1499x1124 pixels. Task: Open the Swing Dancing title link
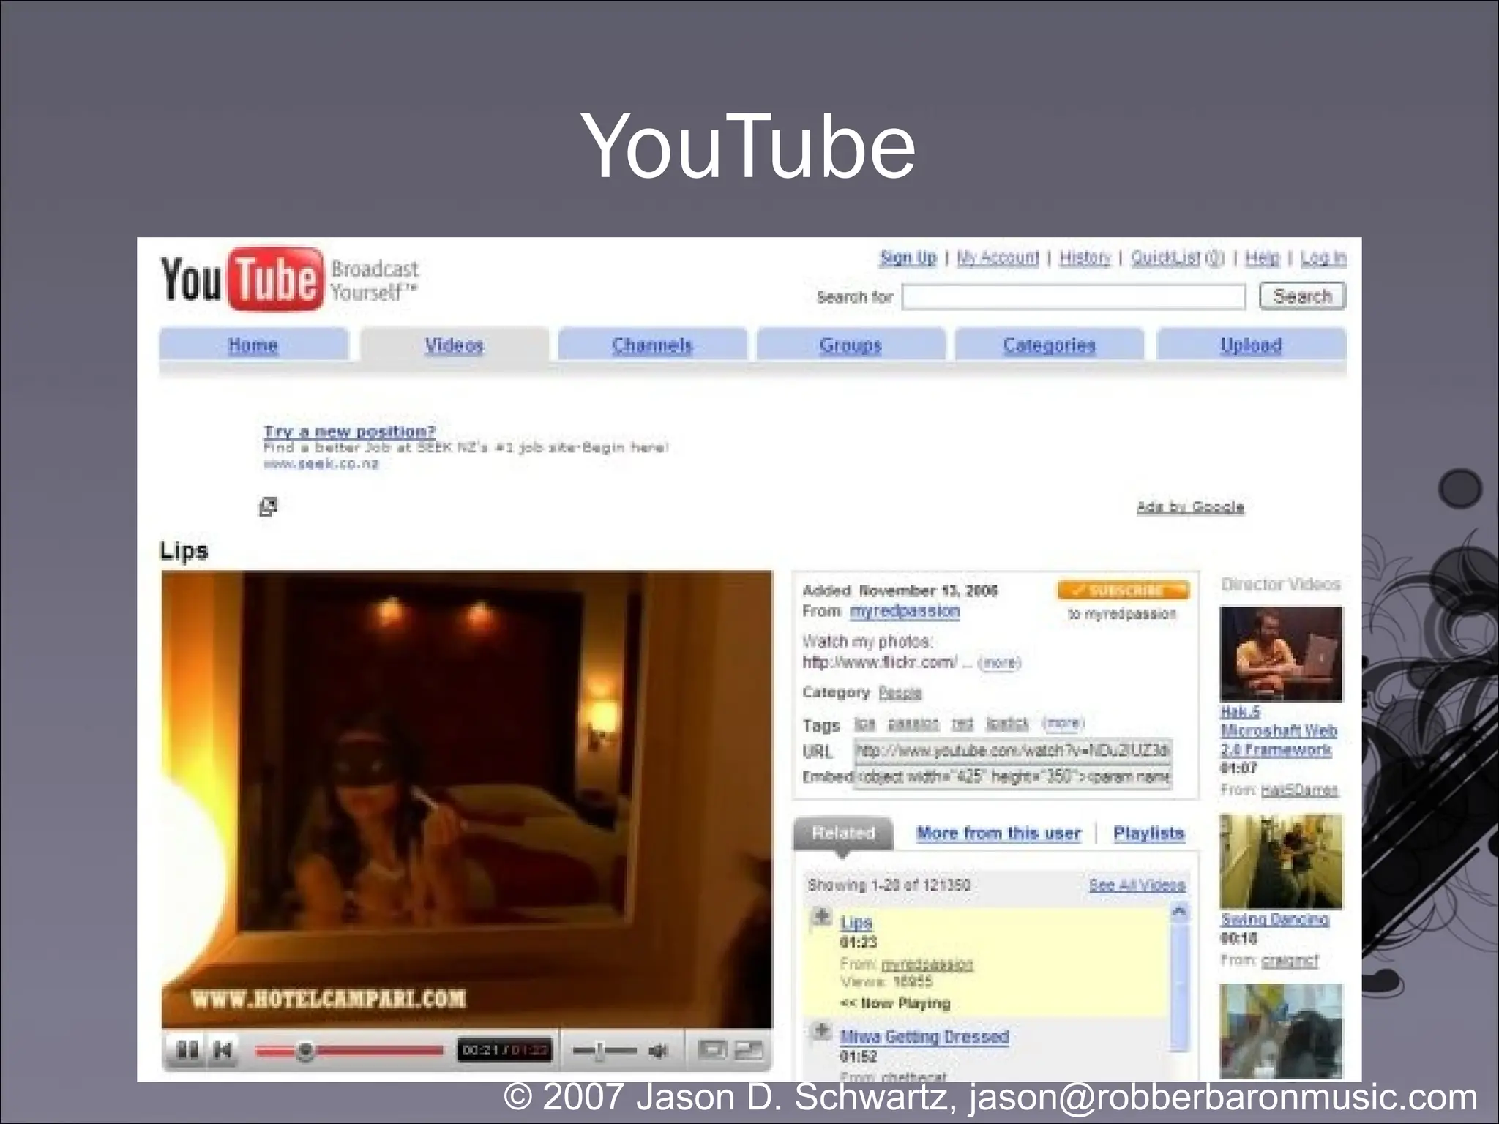point(1274,919)
